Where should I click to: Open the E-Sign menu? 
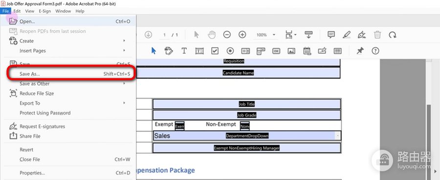click(x=45, y=11)
